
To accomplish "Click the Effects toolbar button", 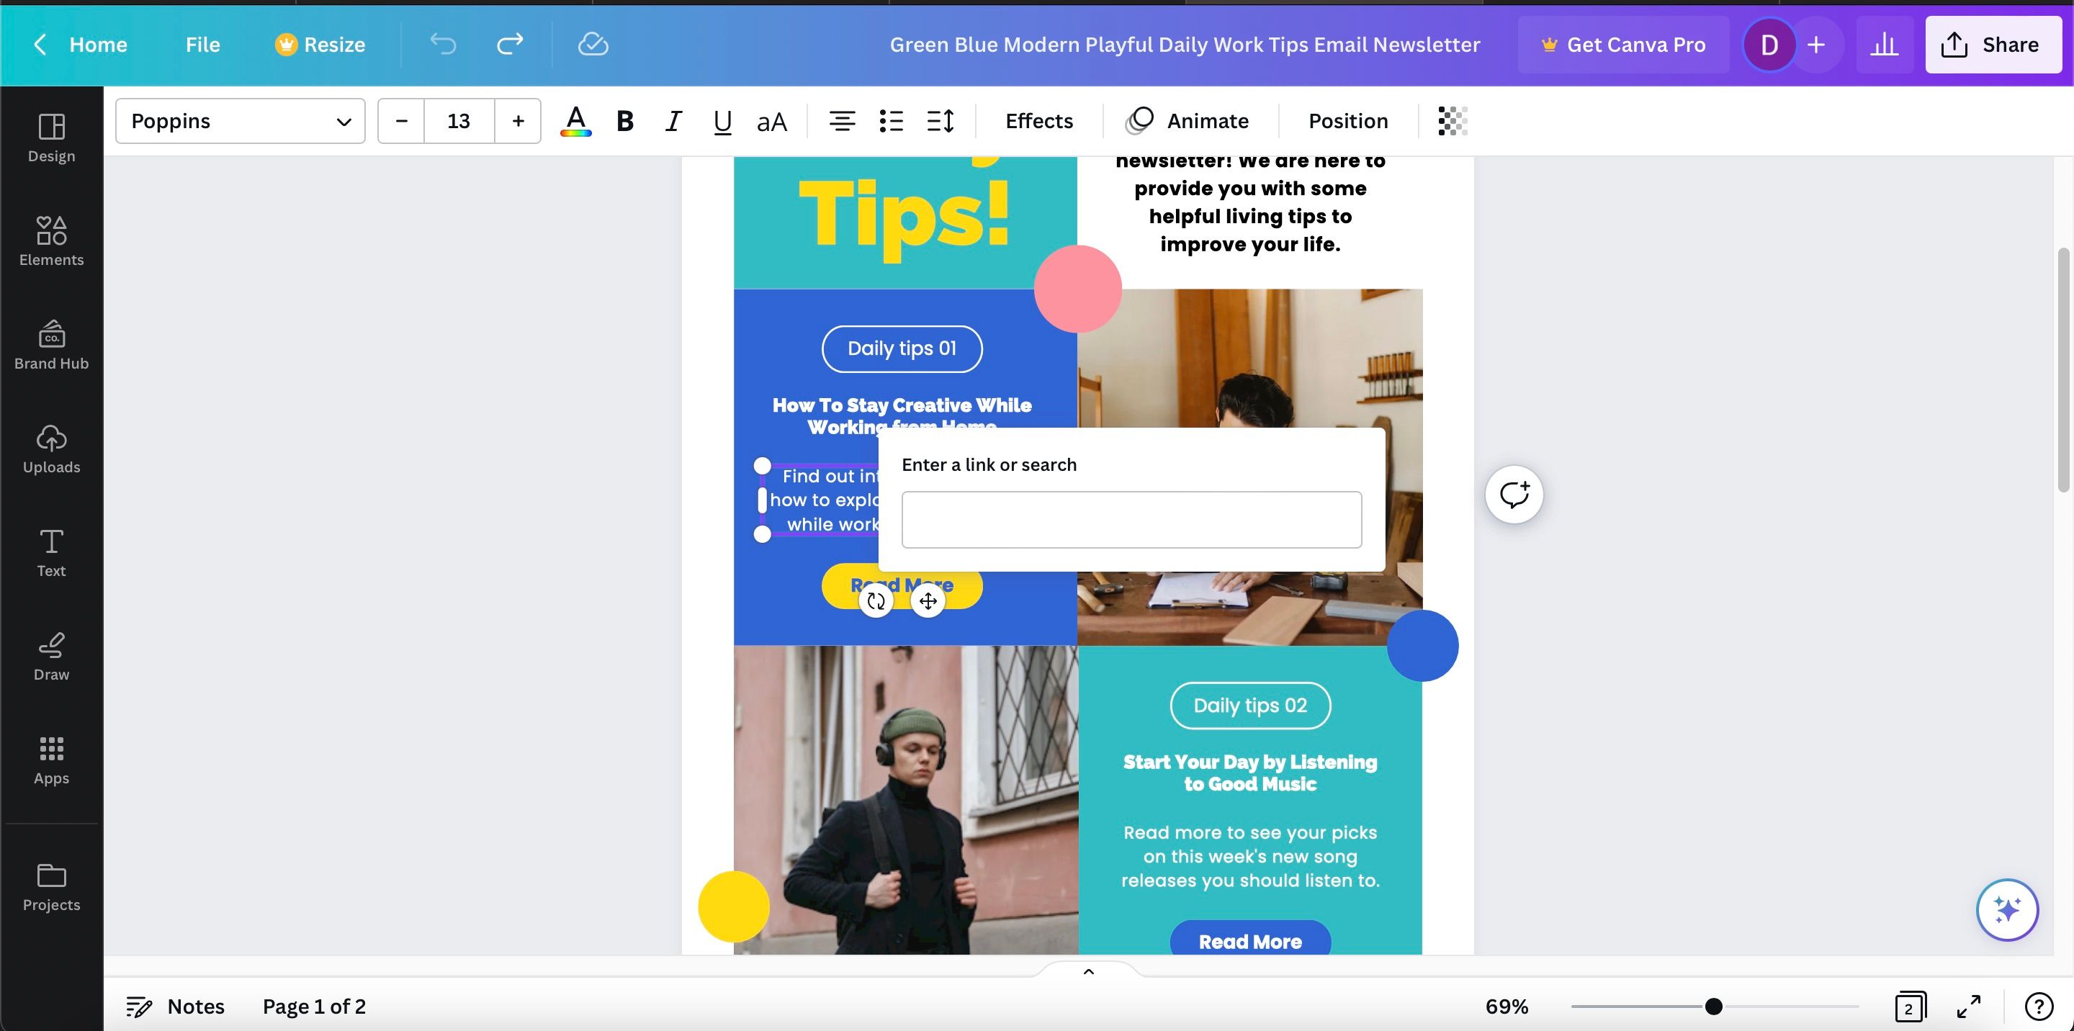I will (1038, 120).
